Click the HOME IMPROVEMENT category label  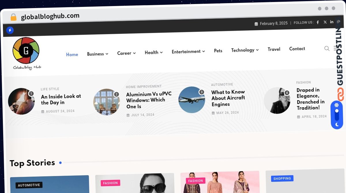click(144, 86)
